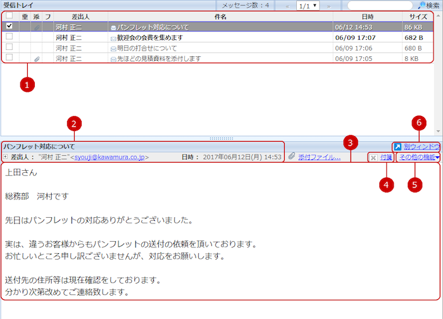Expand sender details with plus icon
This screenshot has height=319, width=443.
(x=5, y=156)
